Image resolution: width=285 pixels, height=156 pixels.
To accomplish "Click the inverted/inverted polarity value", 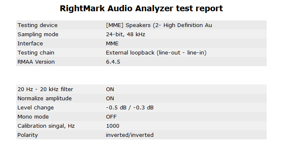I will coord(130,135).
